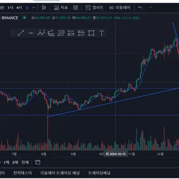This screenshot has width=179, height=179.
Task: Select the Horizontal Line drawing tool
Action: tap(31, 33)
